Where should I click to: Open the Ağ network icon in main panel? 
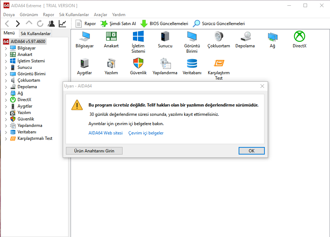click(x=272, y=40)
